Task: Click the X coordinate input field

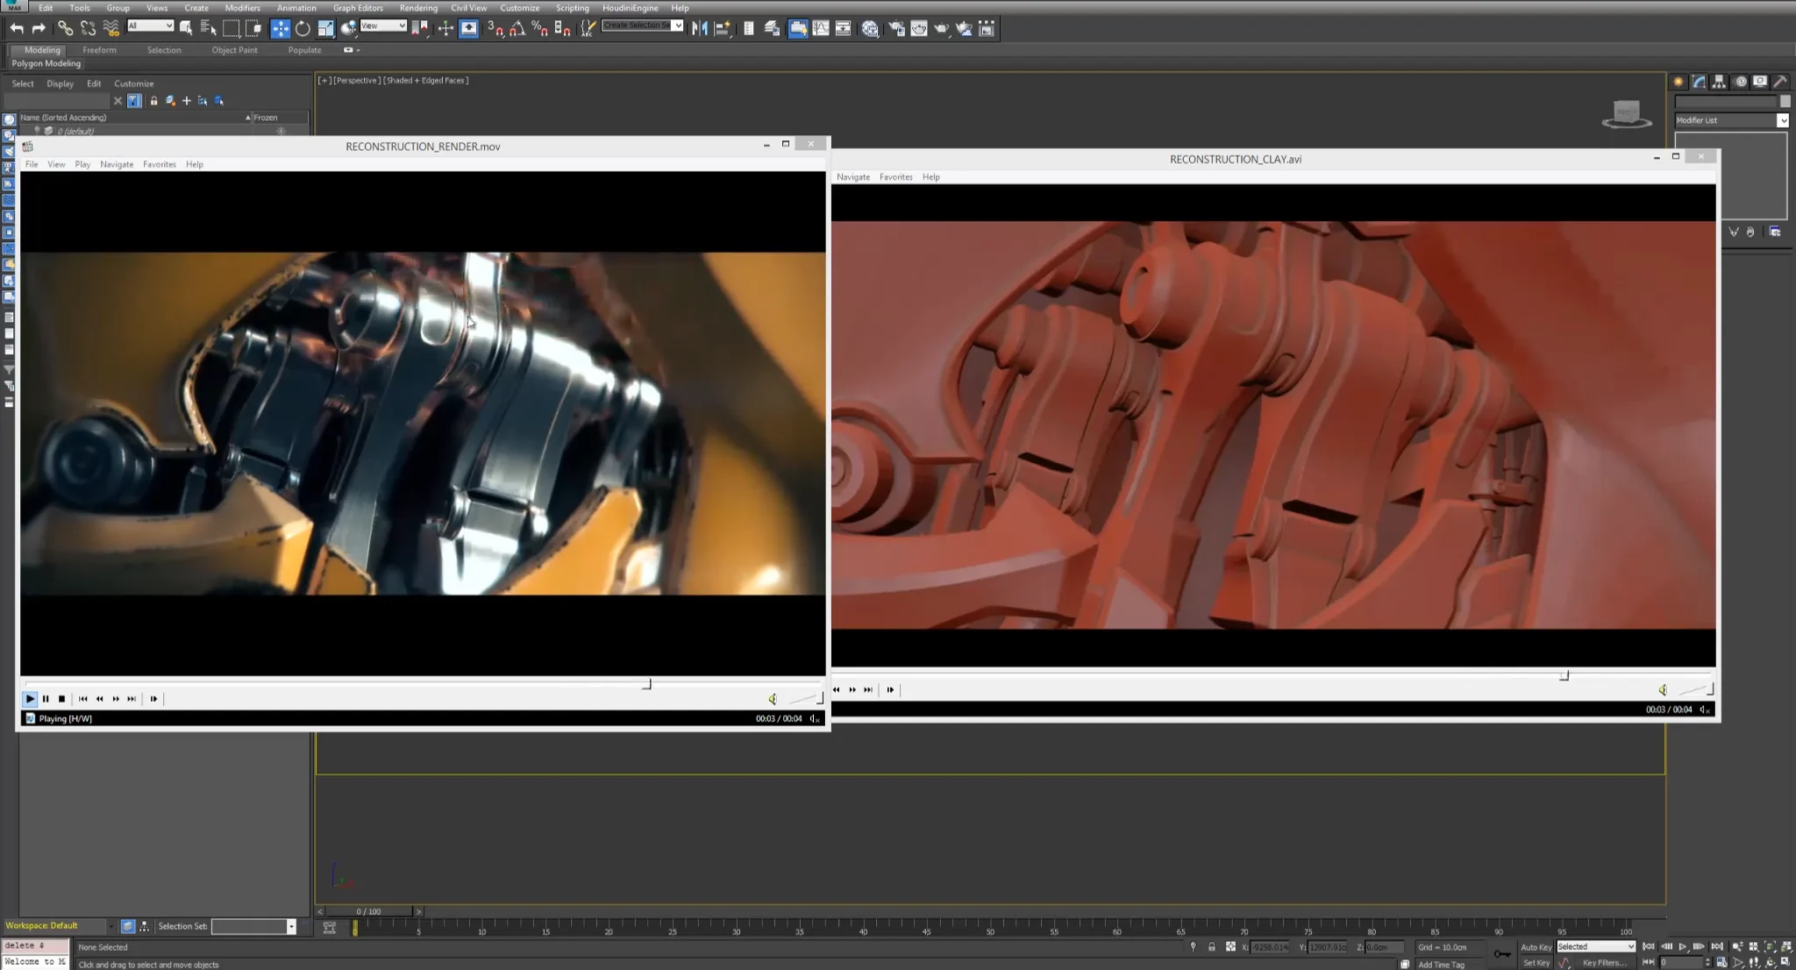Action: pos(1270,947)
